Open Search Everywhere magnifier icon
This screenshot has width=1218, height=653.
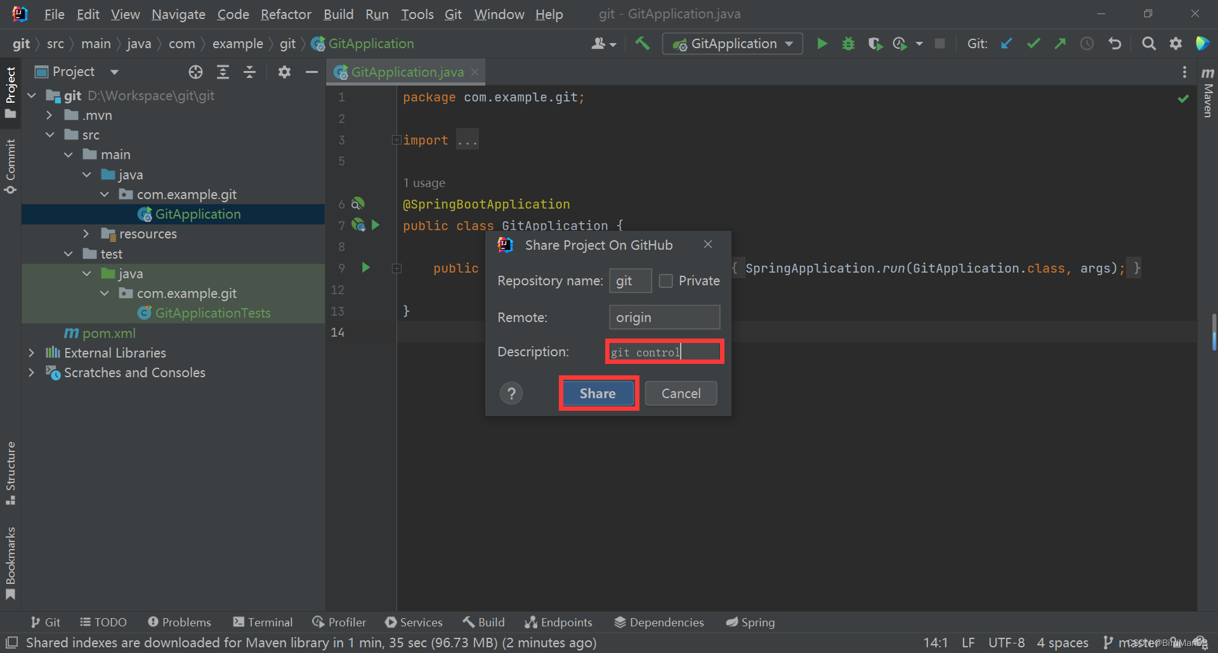coord(1149,43)
